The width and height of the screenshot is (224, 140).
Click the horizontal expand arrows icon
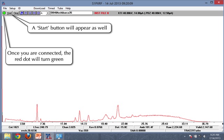tap(37, 13)
